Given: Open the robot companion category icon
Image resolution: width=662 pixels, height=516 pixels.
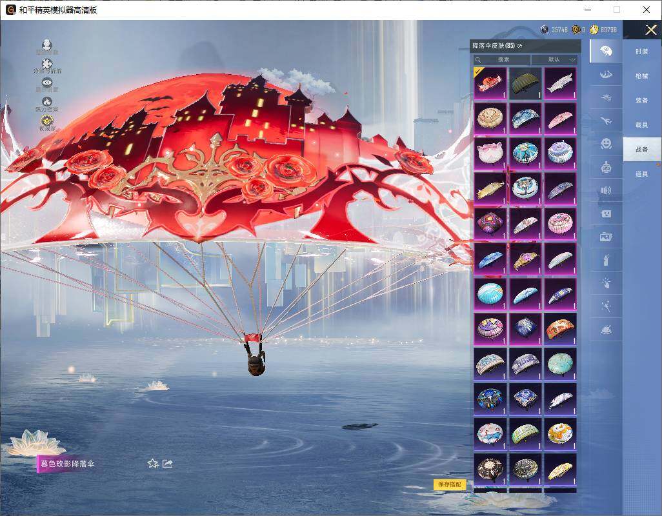Looking at the screenshot, I should coord(606,167).
